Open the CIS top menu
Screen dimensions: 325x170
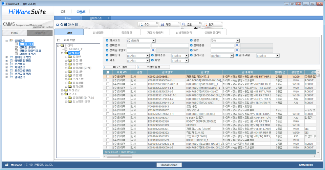click(63, 11)
